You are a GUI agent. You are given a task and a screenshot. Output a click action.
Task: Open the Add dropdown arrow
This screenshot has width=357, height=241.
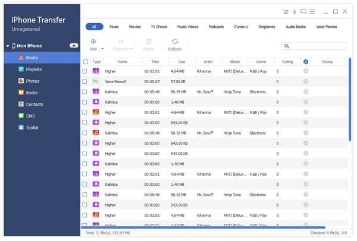pos(102,49)
